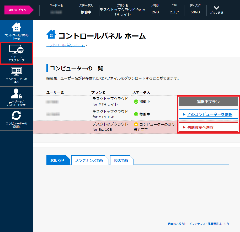Viewport: 240px width, 232px height.
Task: Click the ステータス table column header
Action: coord(141,92)
